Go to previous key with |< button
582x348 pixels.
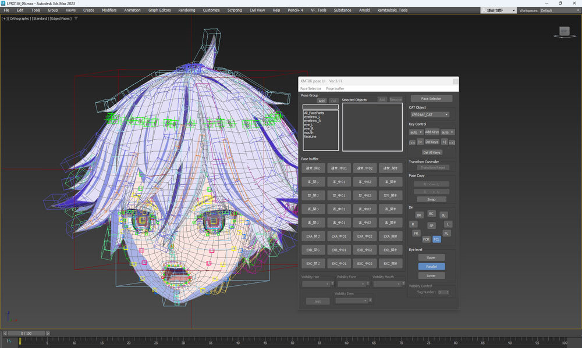click(420, 142)
